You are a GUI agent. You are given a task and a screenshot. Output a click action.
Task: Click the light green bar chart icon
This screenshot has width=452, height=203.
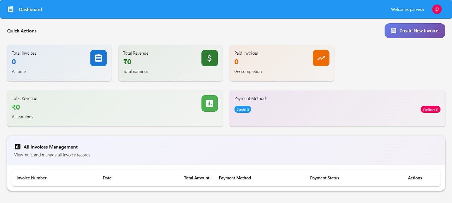click(209, 104)
